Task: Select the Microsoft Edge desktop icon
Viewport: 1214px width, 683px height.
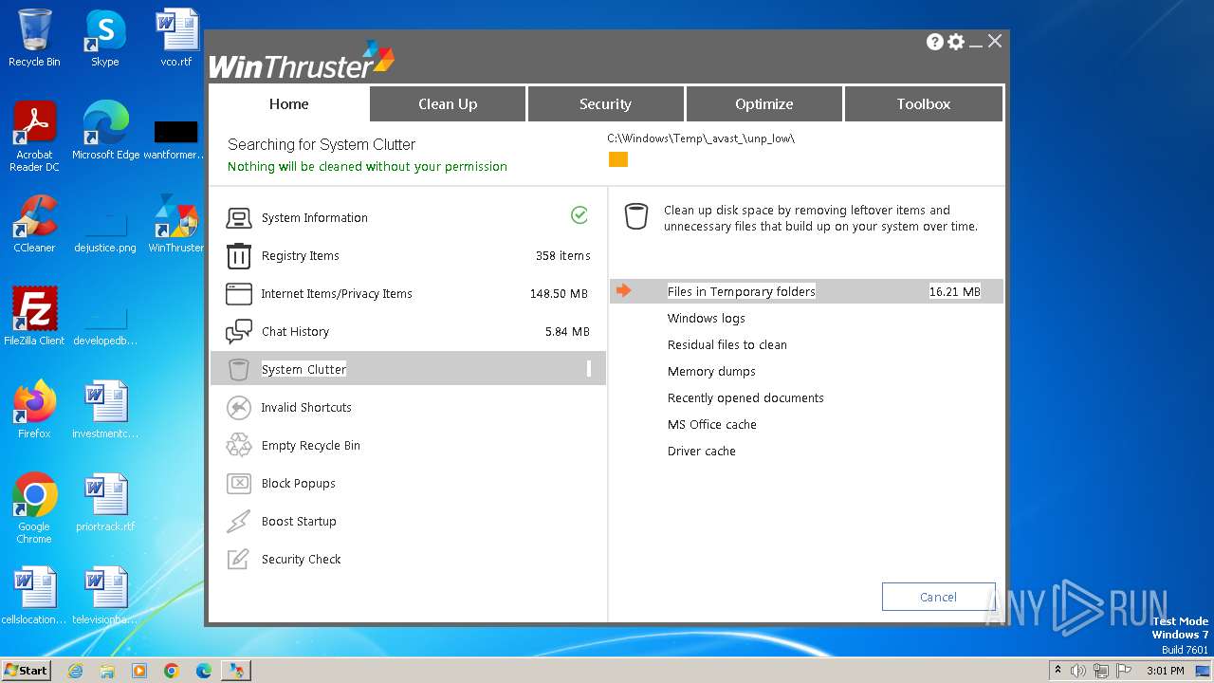Action: click(x=105, y=131)
